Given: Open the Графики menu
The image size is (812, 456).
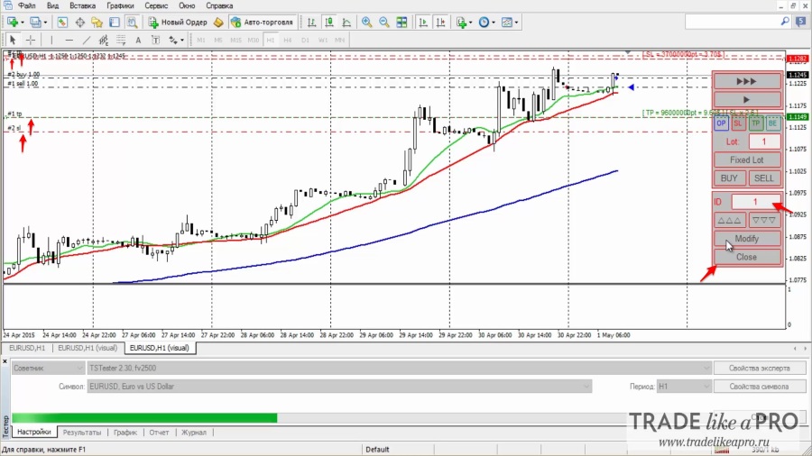Looking at the screenshot, I should 120,5.
